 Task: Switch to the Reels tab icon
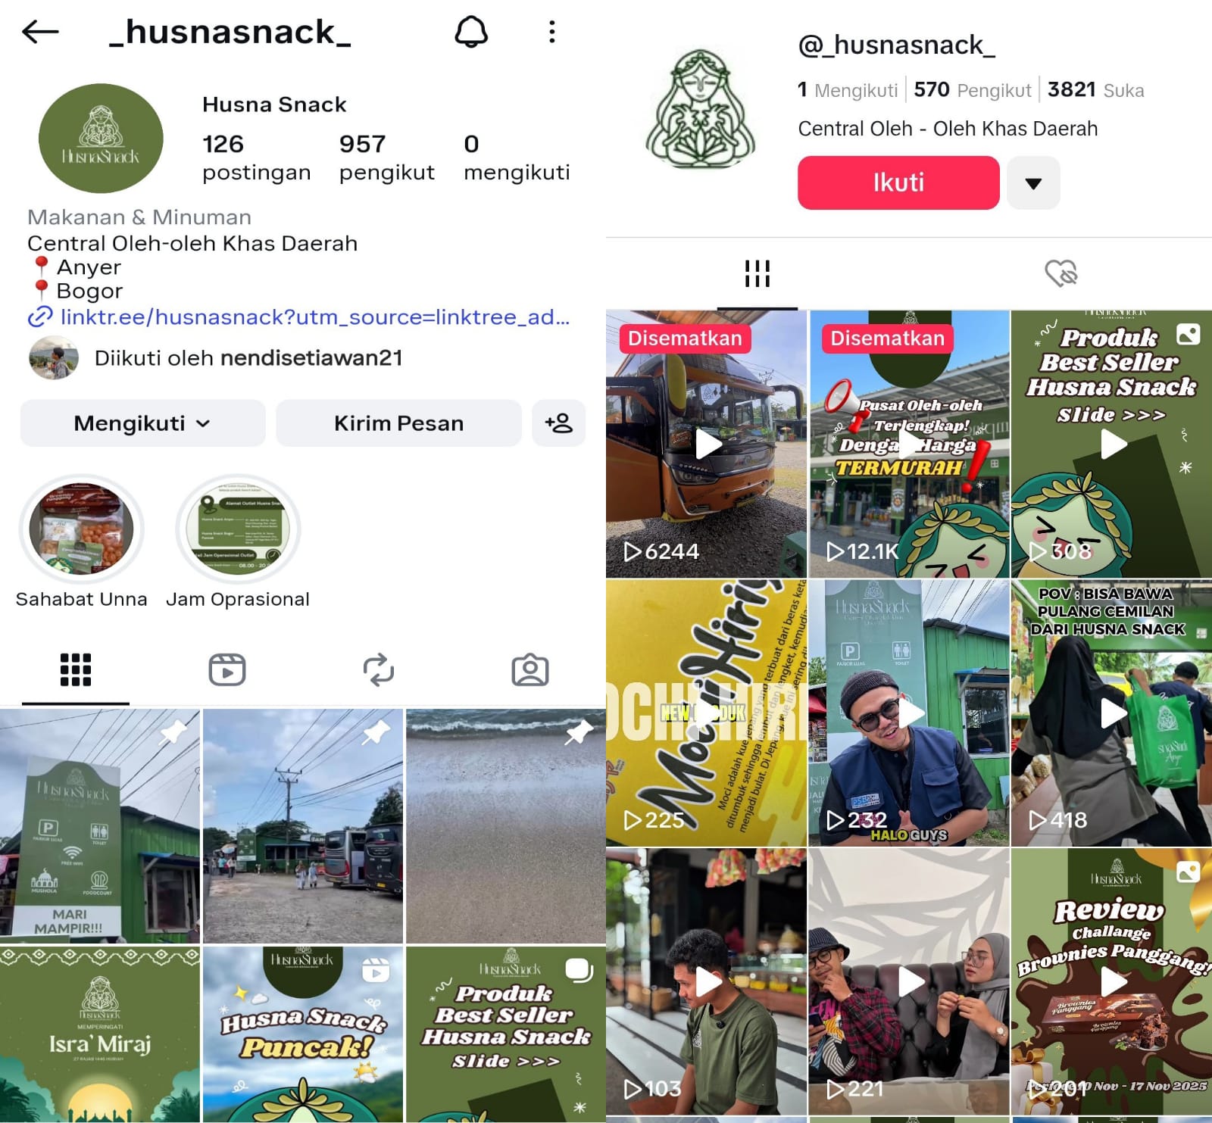pos(227,670)
